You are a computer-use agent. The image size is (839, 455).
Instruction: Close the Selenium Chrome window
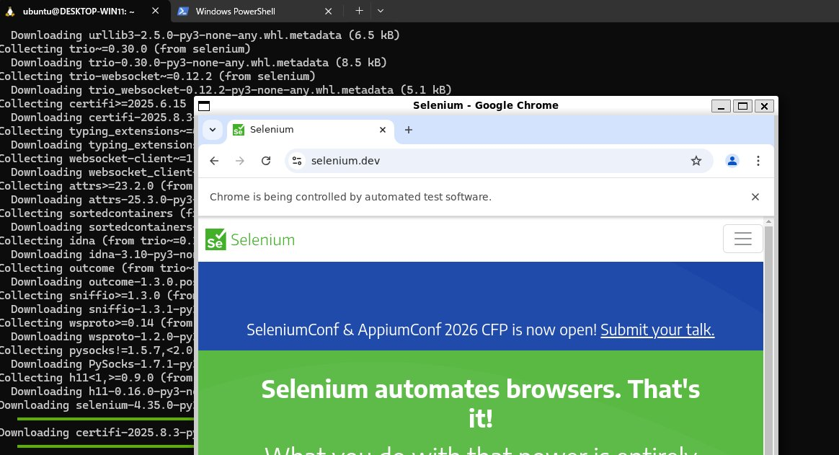coord(765,106)
